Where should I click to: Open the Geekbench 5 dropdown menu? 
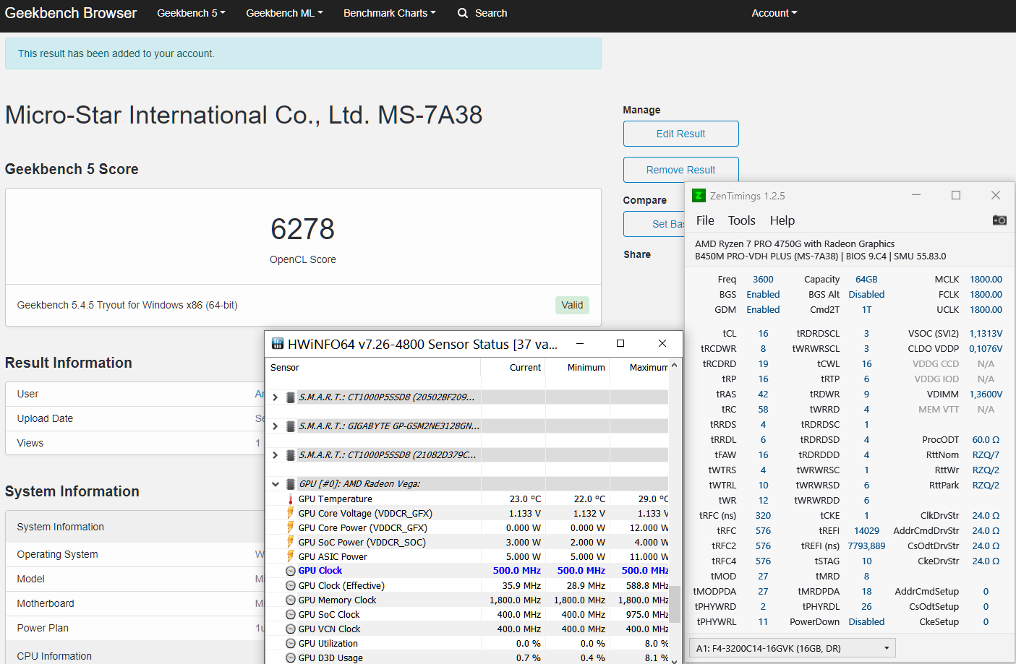coord(192,13)
